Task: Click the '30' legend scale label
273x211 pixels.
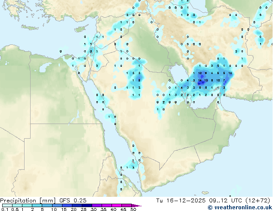Action: pos(93,209)
